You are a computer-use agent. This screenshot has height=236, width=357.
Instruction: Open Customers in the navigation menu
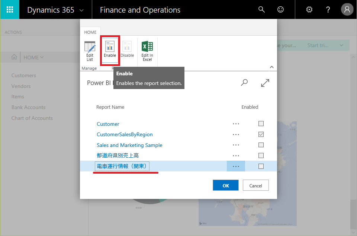(x=24, y=75)
